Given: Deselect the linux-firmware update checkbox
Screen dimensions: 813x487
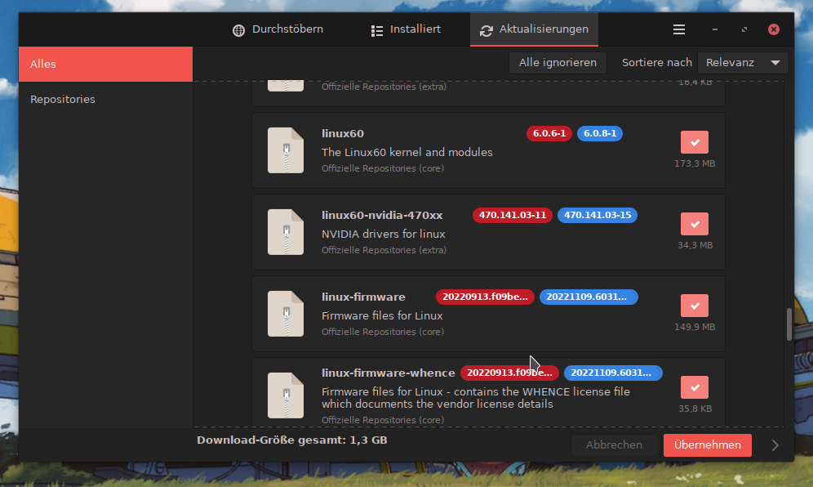Looking at the screenshot, I should pos(695,306).
